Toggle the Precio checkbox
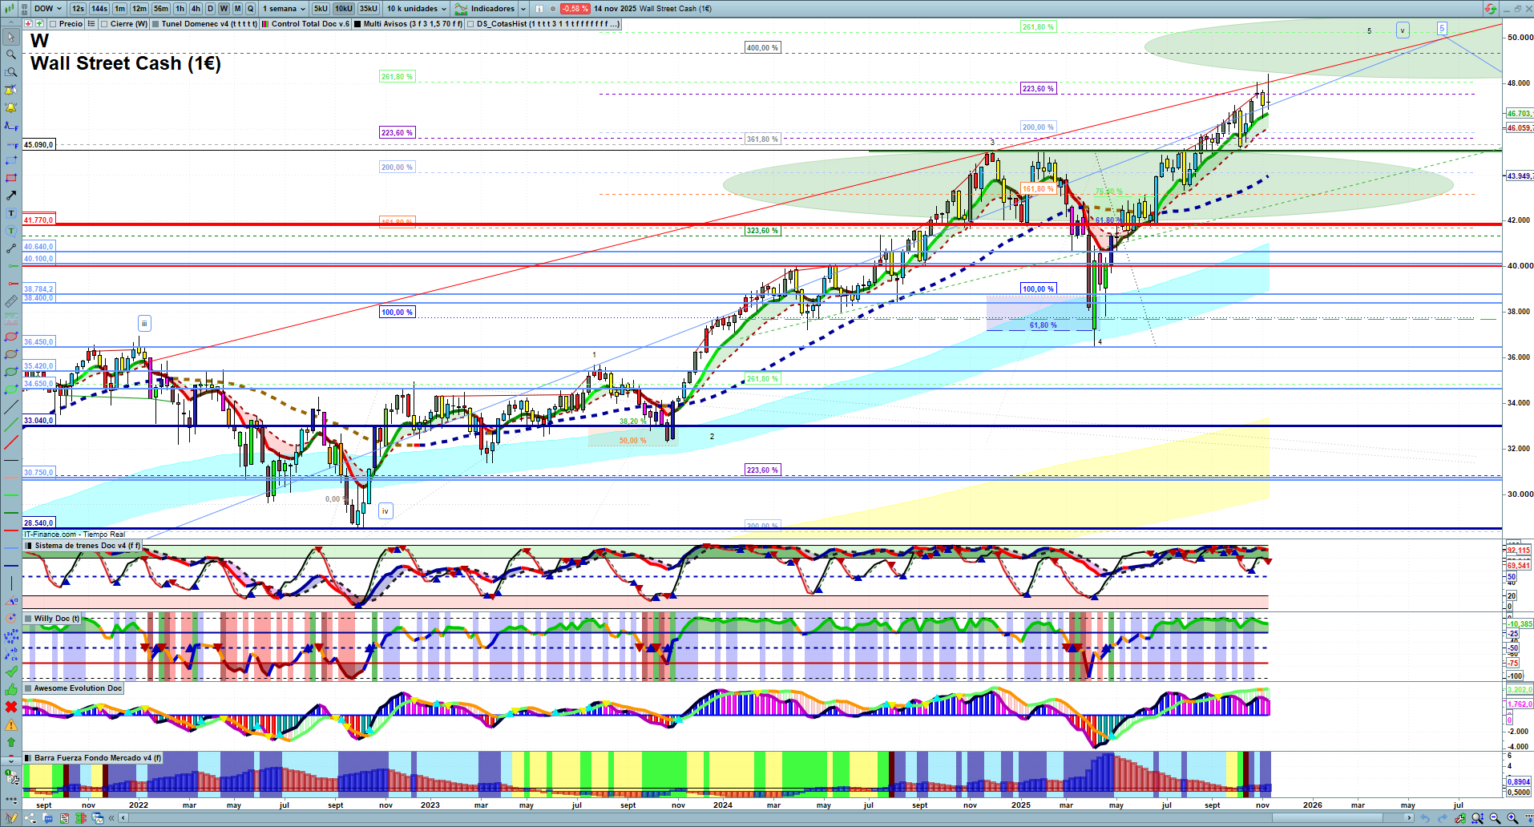 (54, 24)
